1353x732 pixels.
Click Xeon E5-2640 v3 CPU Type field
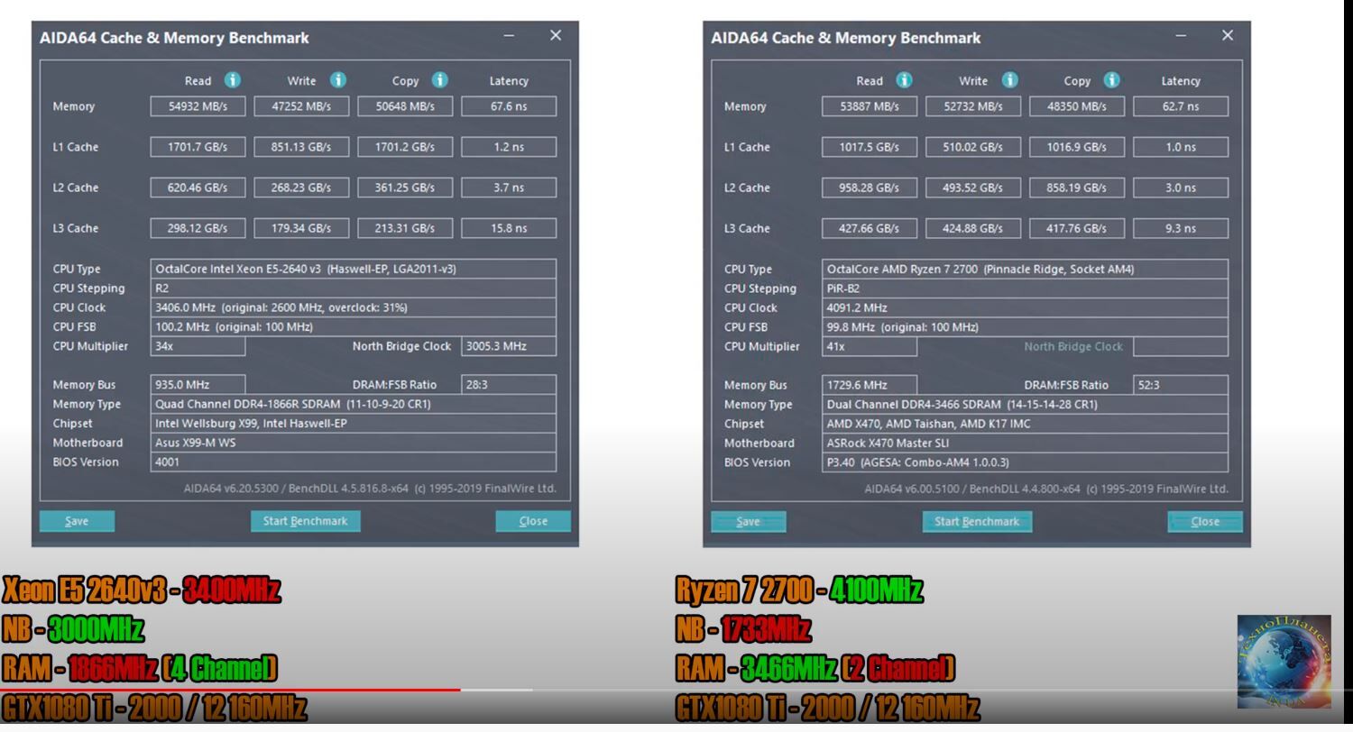click(354, 269)
